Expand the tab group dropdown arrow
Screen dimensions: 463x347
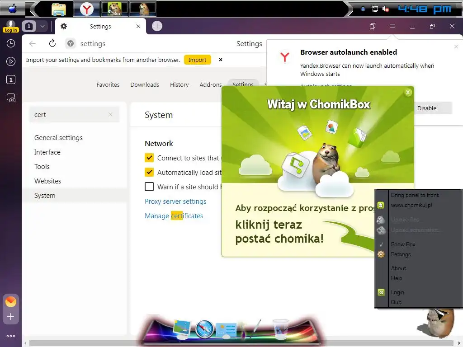coord(42,26)
